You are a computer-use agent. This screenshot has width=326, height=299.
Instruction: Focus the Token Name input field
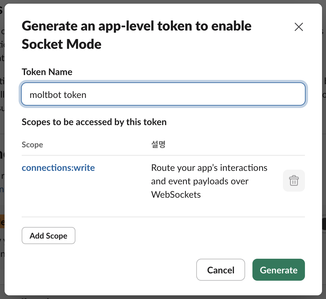[x=163, y=94]
